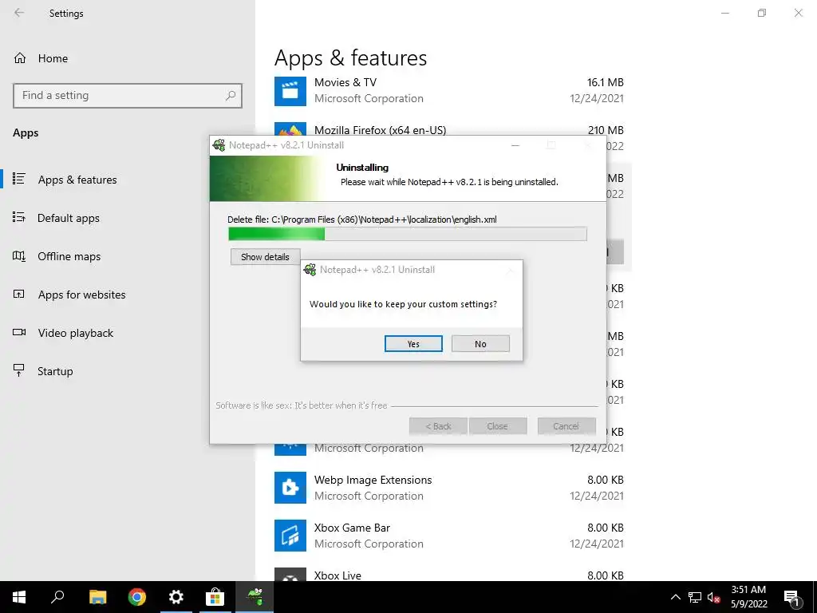Click the disabled Close button in uninstaller
The image size is (817, 613).
coord(498,426)
